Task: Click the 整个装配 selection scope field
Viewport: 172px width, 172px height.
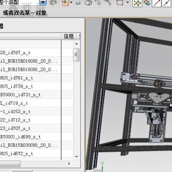Action: [x=19, y=3]
